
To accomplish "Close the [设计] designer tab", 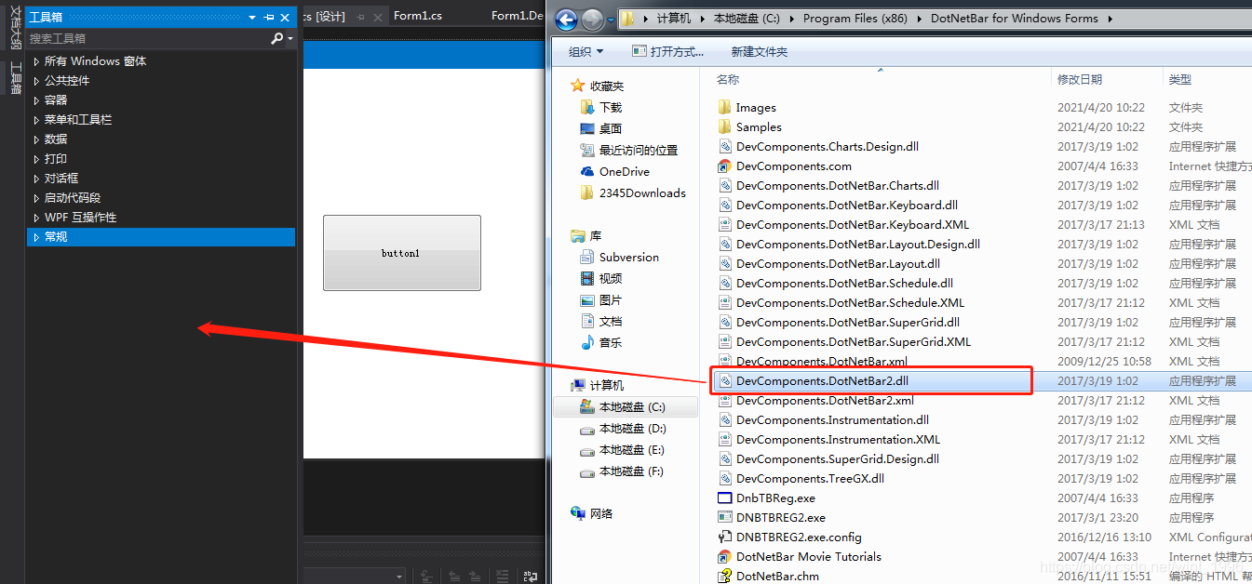I will 377,18.
